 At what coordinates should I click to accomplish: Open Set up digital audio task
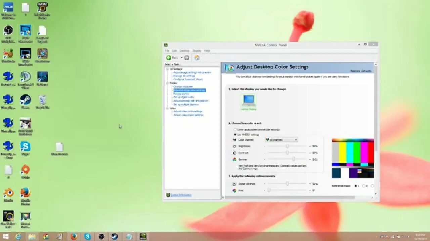[x=184, y=97]
